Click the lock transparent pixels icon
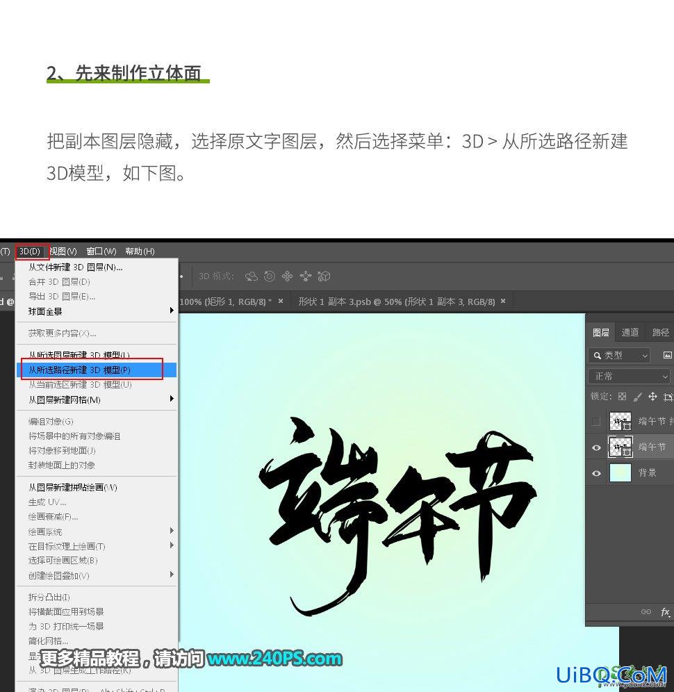The height and width of the screenshot is (692, 674). 623,396
